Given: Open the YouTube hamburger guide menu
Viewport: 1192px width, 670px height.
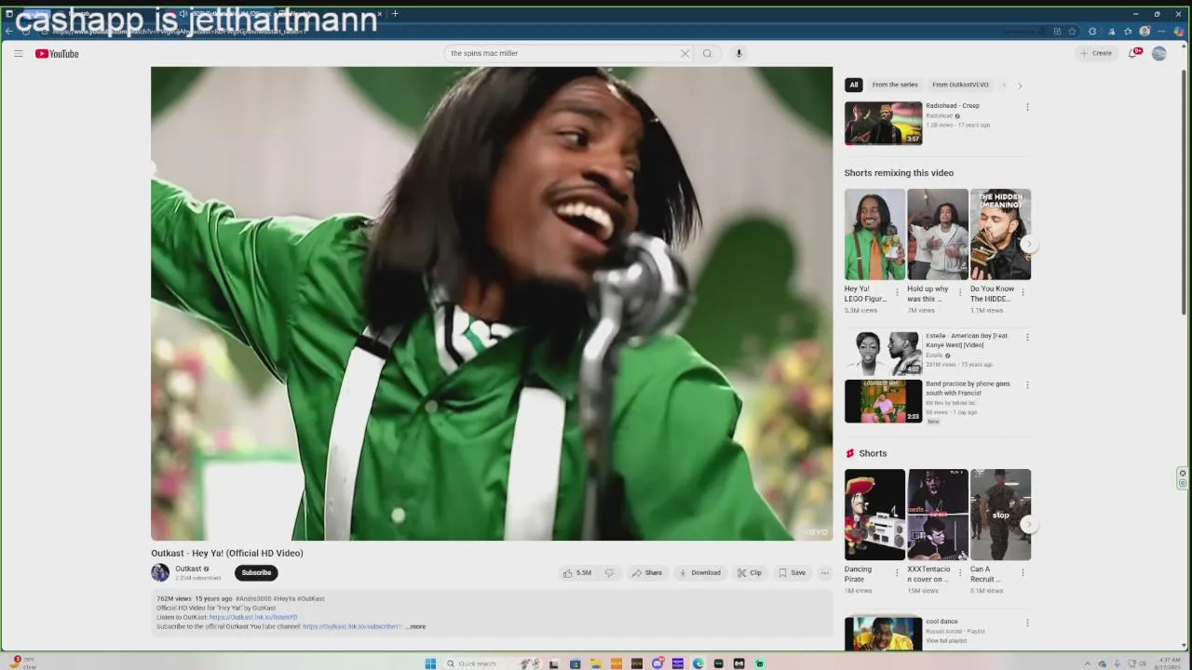Looking at the screenshot, I should pyautogui.click(x=18, y=53).
